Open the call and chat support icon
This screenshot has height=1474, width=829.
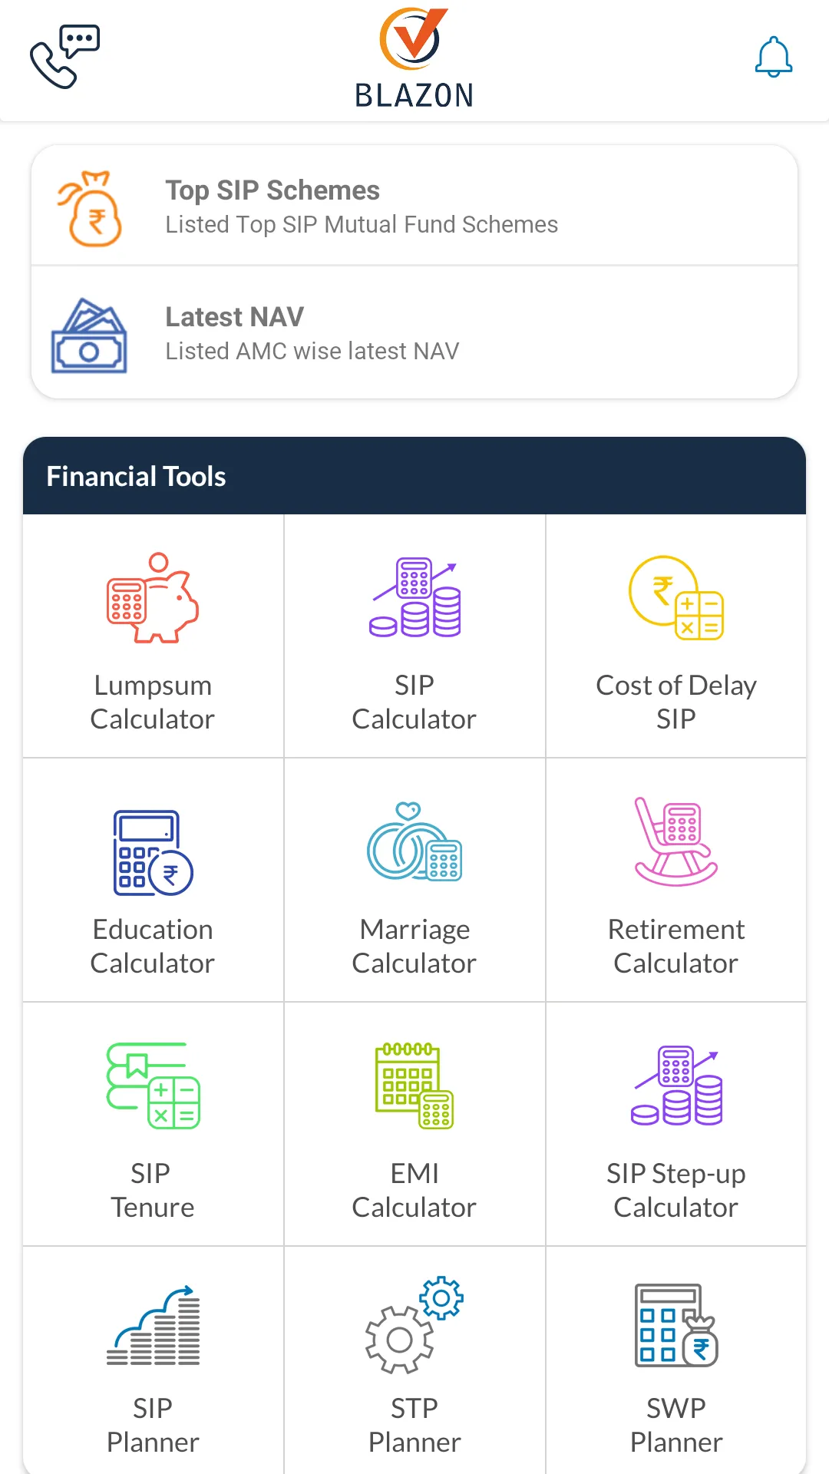pyautogui.click(x=65, y=57)
